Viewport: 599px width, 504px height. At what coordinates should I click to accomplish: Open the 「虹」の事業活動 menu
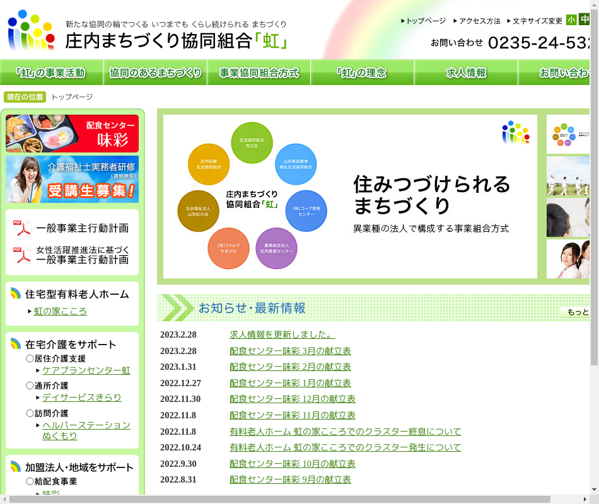pos(51,73)
